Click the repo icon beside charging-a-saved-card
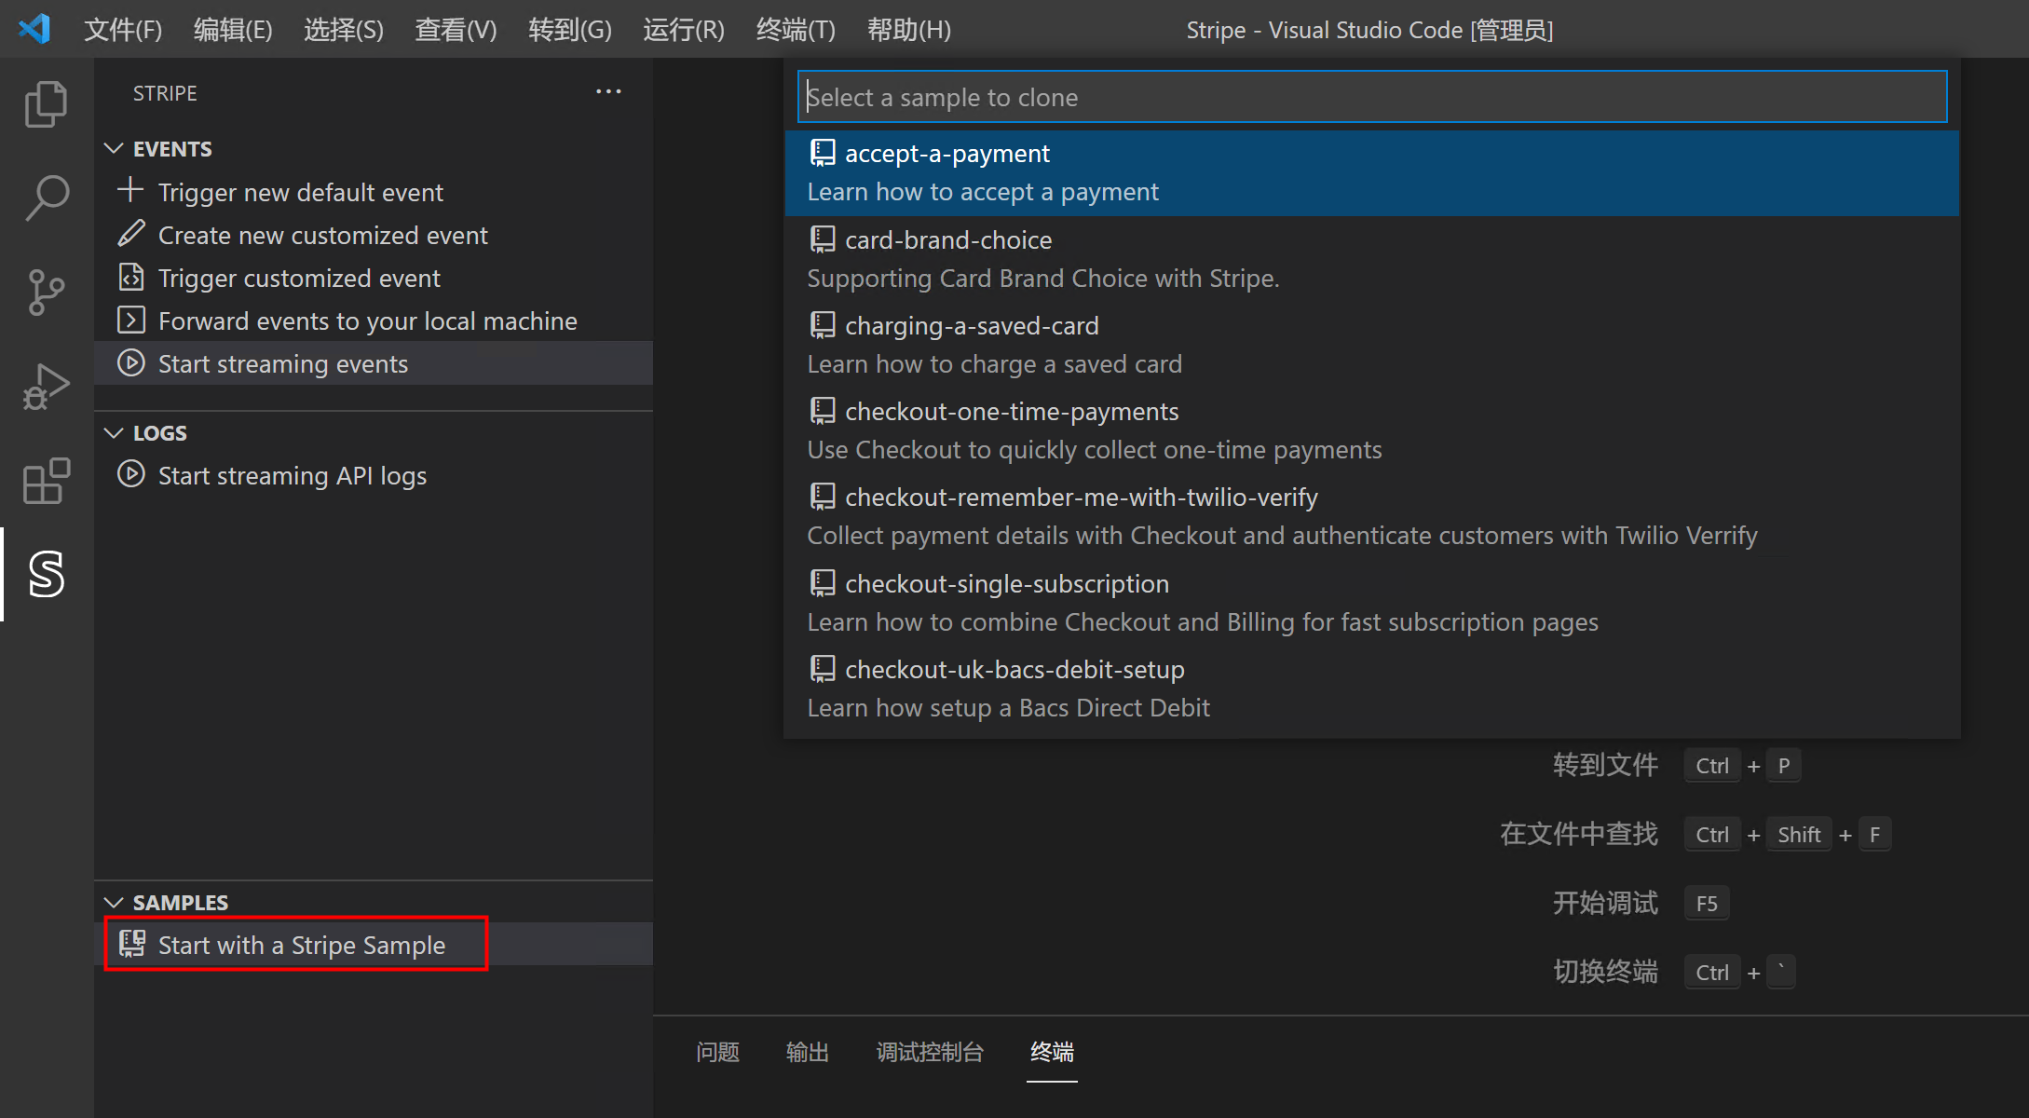This screenshot has height=1118, width=2029. pos(822,325)
